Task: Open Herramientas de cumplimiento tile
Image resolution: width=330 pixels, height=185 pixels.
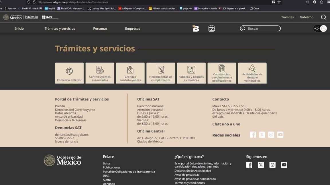Action: 161,73
